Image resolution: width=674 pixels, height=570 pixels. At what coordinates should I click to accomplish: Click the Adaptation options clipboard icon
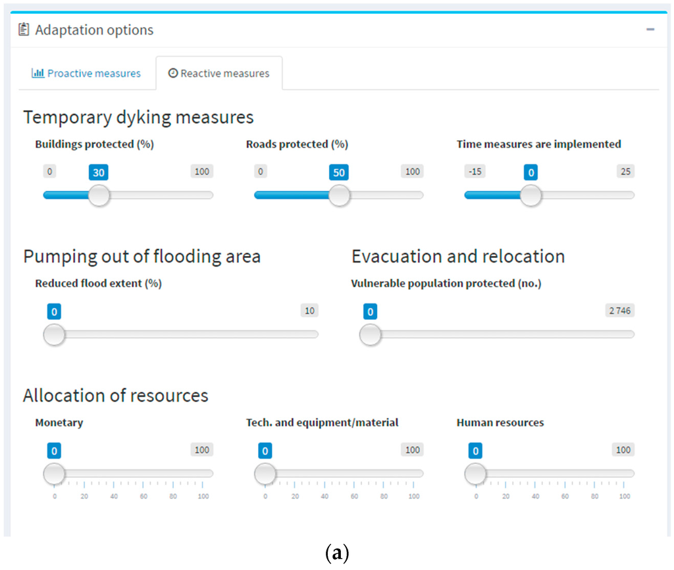(24, 30)
